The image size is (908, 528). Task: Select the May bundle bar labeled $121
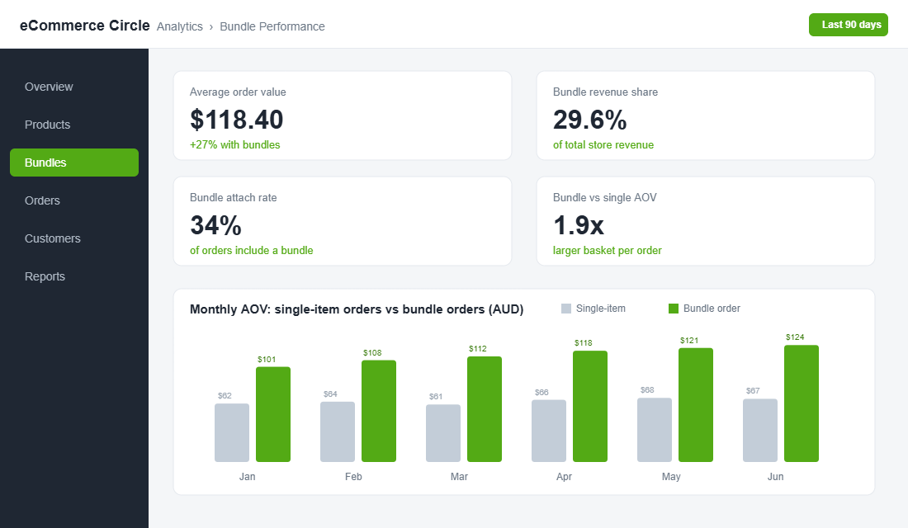(x=696, y=405)
